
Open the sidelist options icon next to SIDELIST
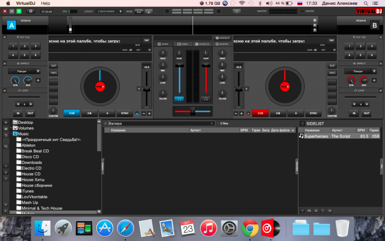[x=303, y=123]
